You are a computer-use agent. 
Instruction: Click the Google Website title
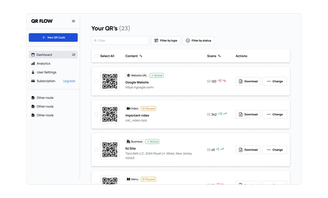click(x=137, y=83)
